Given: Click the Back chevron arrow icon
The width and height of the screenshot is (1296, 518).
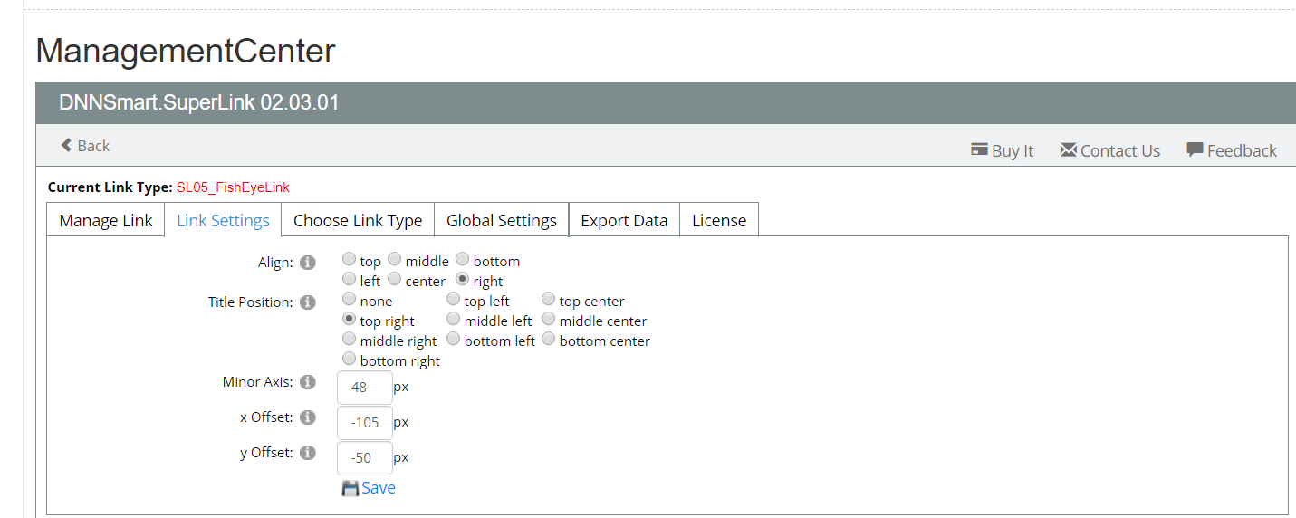Looking at the screenshot, I should tap(66, 145).
